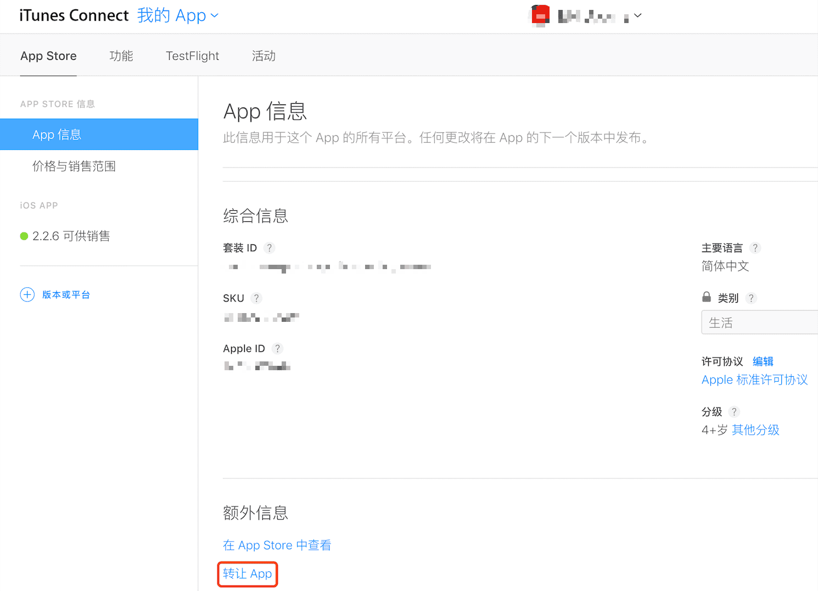
Task: Select App 信息 in the sidebar
Action: pyautogui.click(x=99, y=135)
